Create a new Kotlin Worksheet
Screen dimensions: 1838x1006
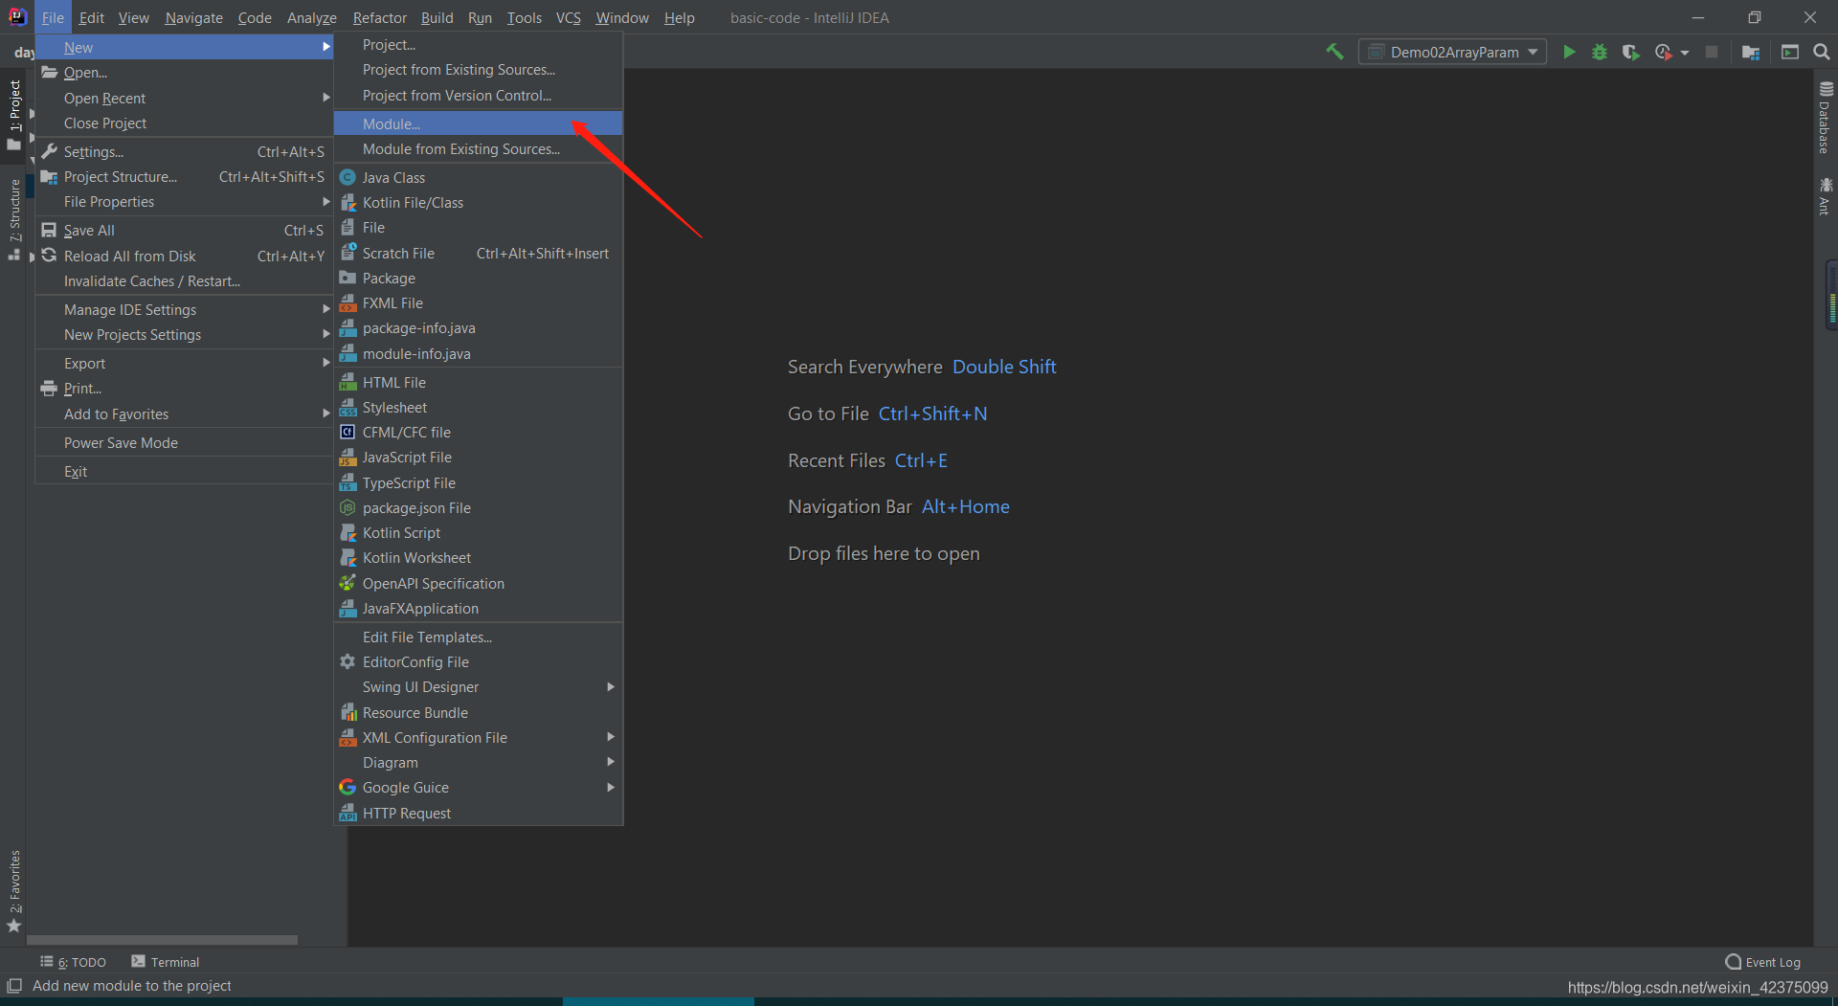[478, 558]
